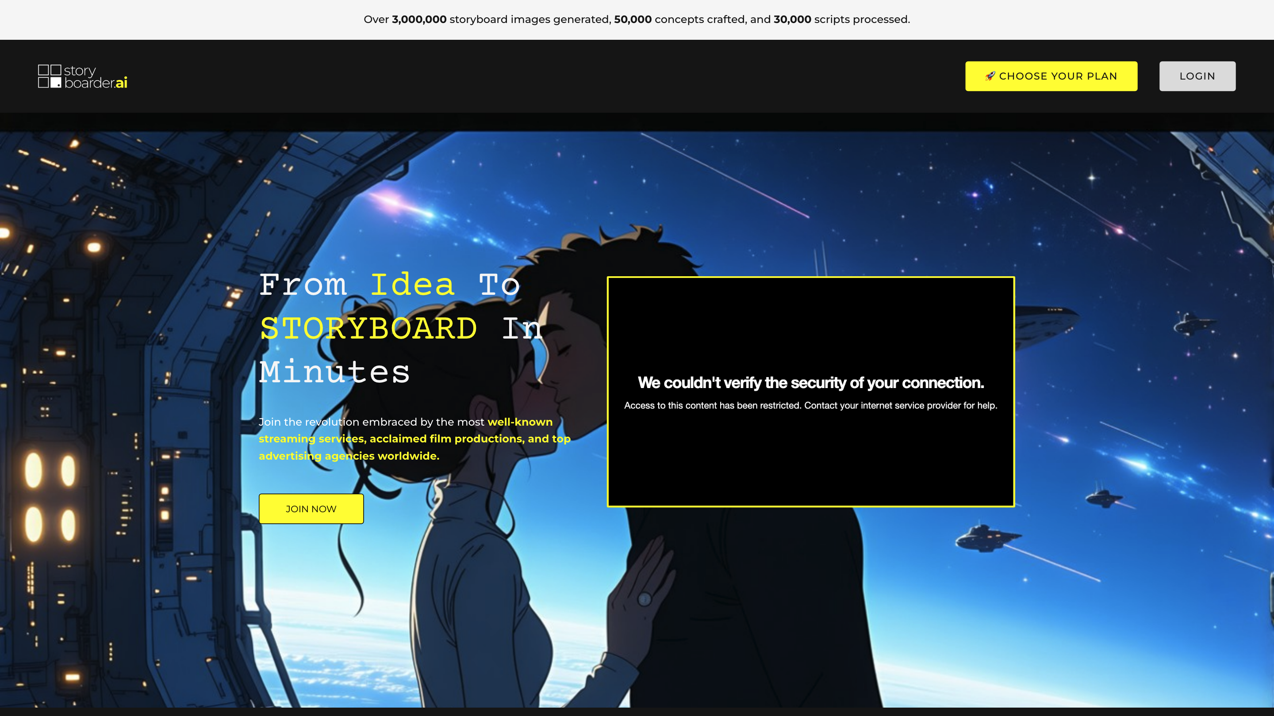
Task: Click the yellow 'Idea' word in headline
Action: (412, 285)
